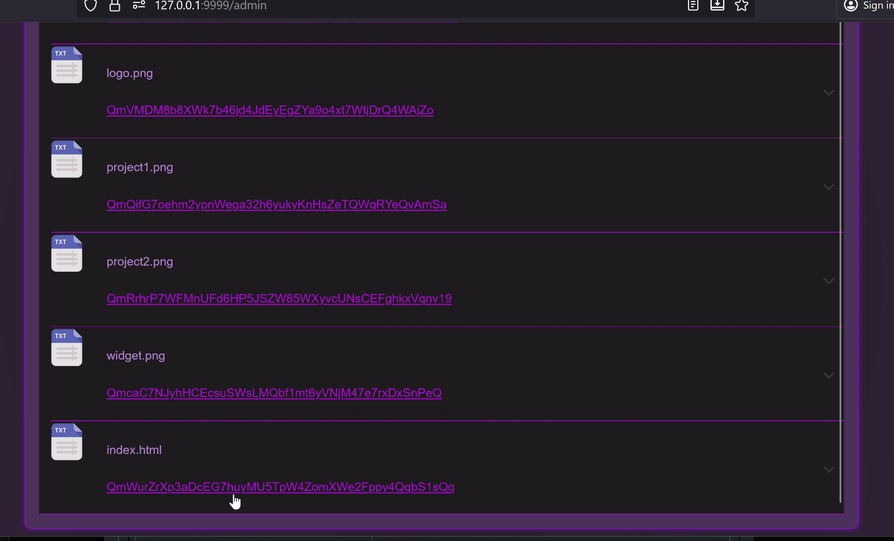Click the file icon beside index.html
Viewport: 894px width, 541px height.
pyautogui.click(x=66, y=442)
